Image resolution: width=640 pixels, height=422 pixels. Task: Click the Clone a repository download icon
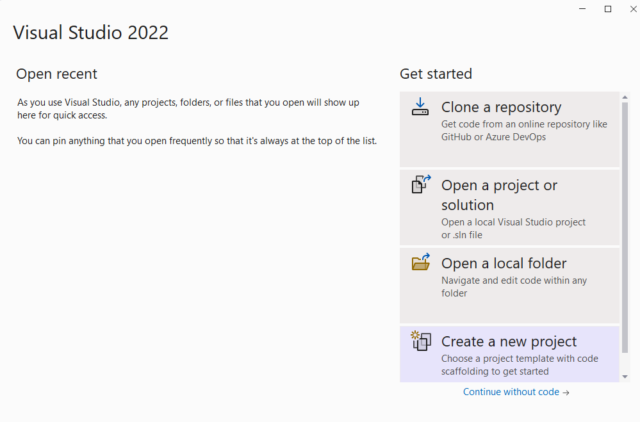click(x=420, y=107)
